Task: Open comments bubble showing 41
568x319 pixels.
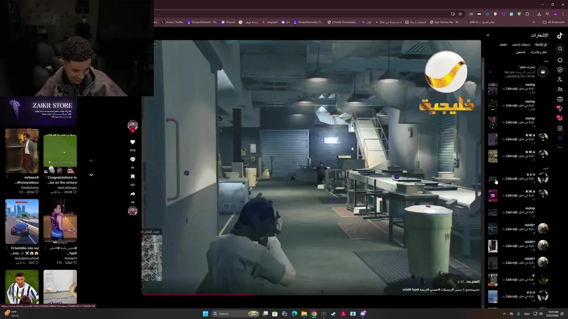Action: point(132,159)
